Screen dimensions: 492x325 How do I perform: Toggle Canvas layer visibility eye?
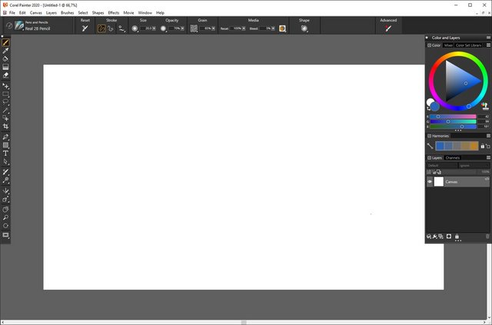click(x=430, y=181)
